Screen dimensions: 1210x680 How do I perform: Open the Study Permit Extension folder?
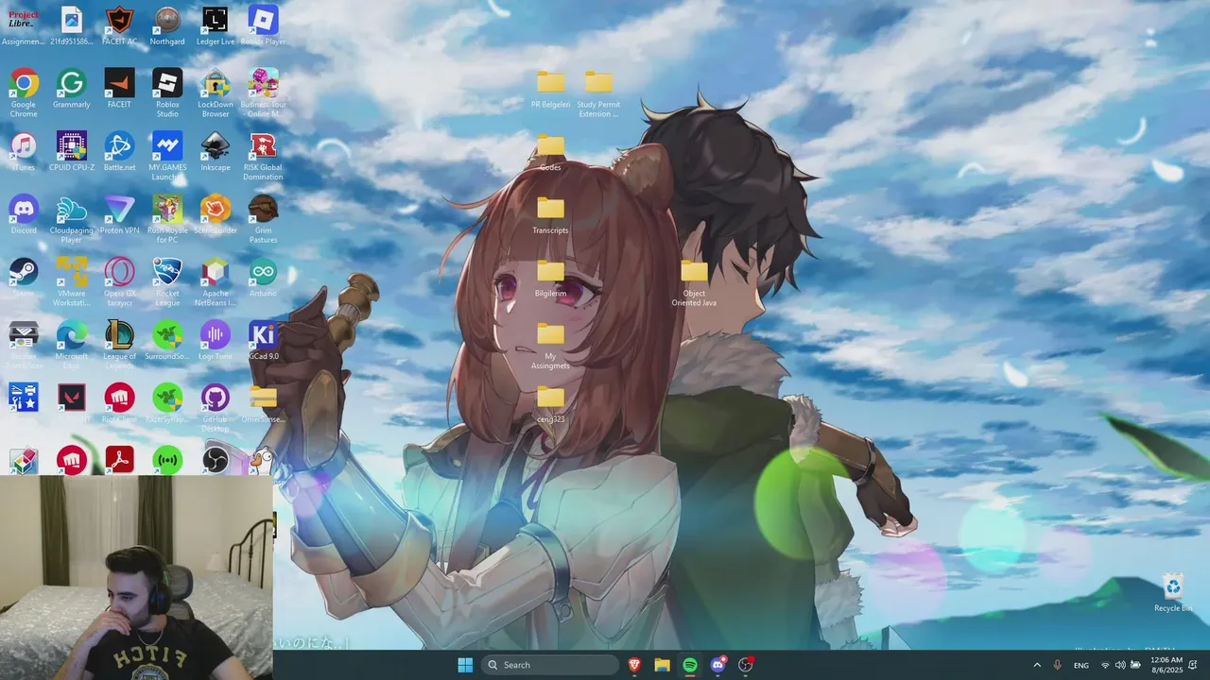(x=598, y=93)
